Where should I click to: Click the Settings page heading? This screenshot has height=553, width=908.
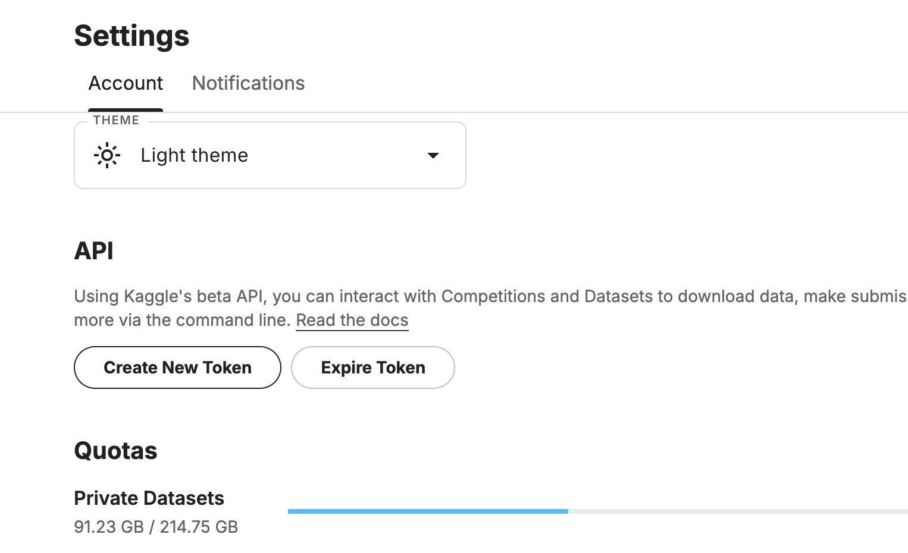click(131, 36)
